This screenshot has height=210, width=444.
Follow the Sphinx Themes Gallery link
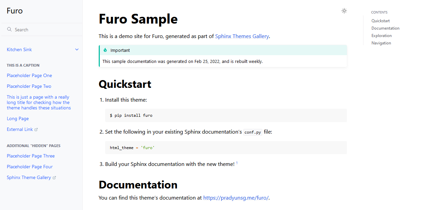pyautogui.click(x=242, y=36)
